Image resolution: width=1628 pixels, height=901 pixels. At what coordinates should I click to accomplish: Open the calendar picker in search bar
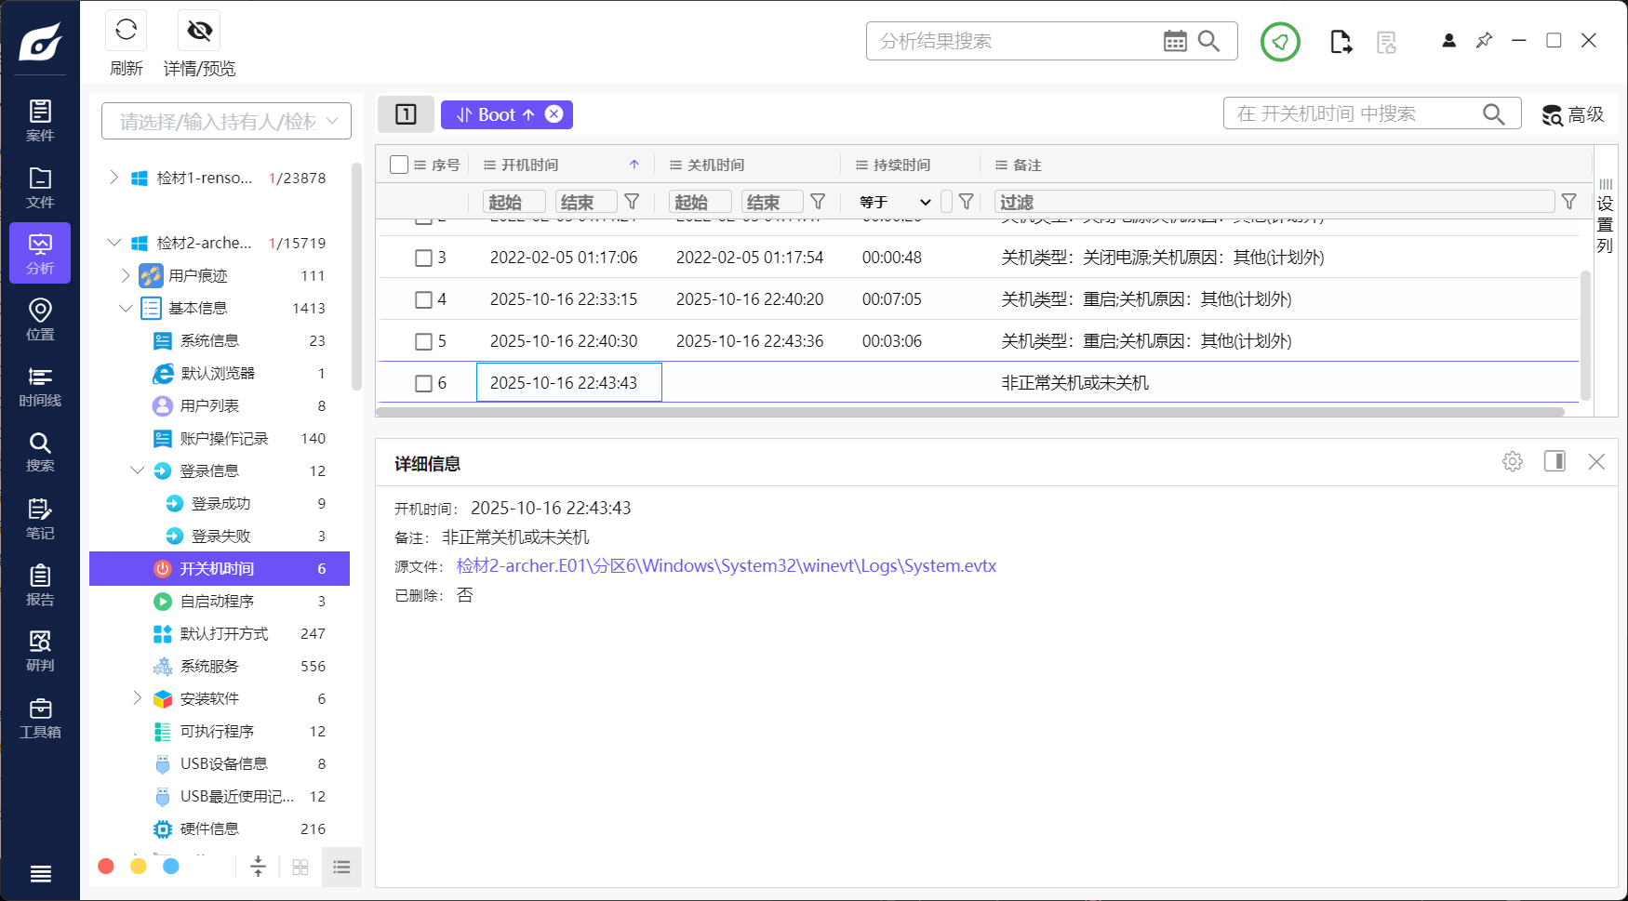(1175, 41)
